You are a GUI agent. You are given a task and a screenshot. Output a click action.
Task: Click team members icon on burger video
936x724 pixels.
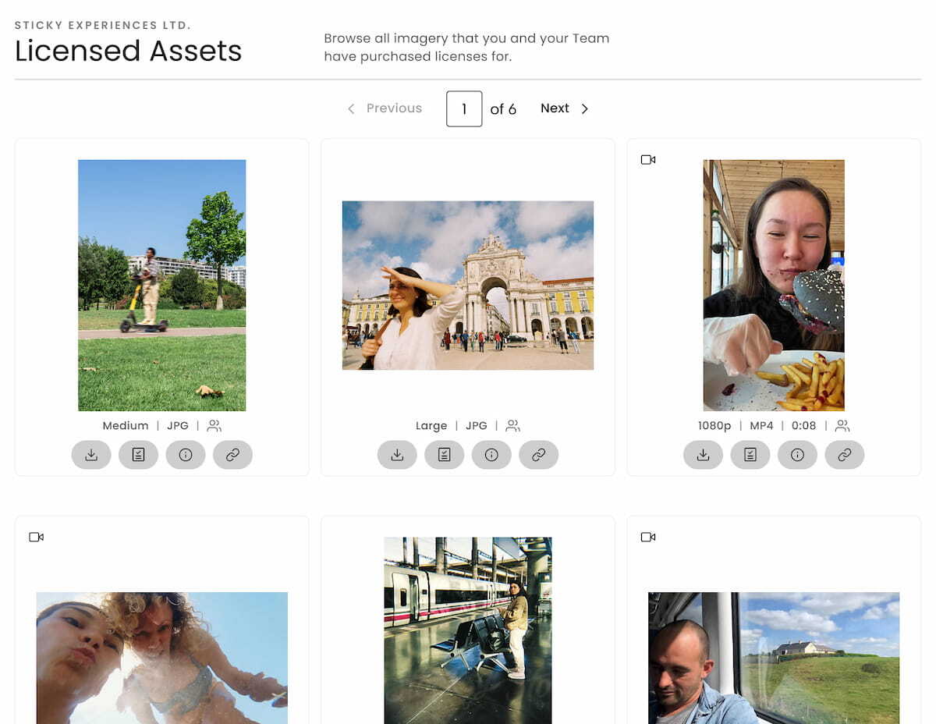[842, 426]
